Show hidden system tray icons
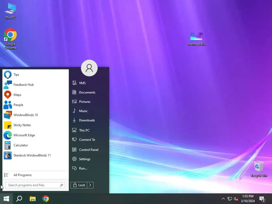The width and height of the screenshot is (272, 204). [x=223, y=199]
